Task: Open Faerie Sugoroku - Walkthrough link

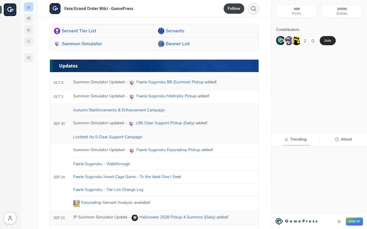Action: 101,164
